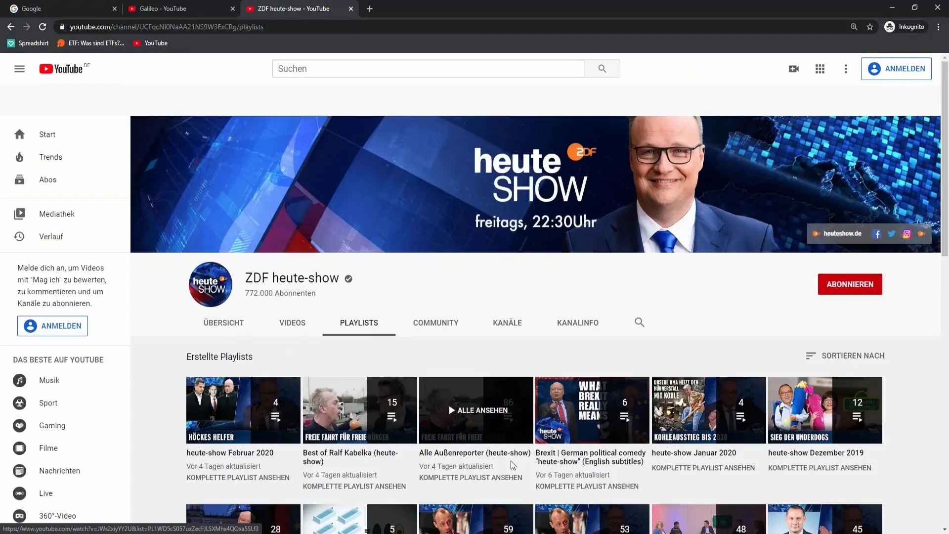
Task: Switch to the Kanalinfo tab
Action: (577, 323)
